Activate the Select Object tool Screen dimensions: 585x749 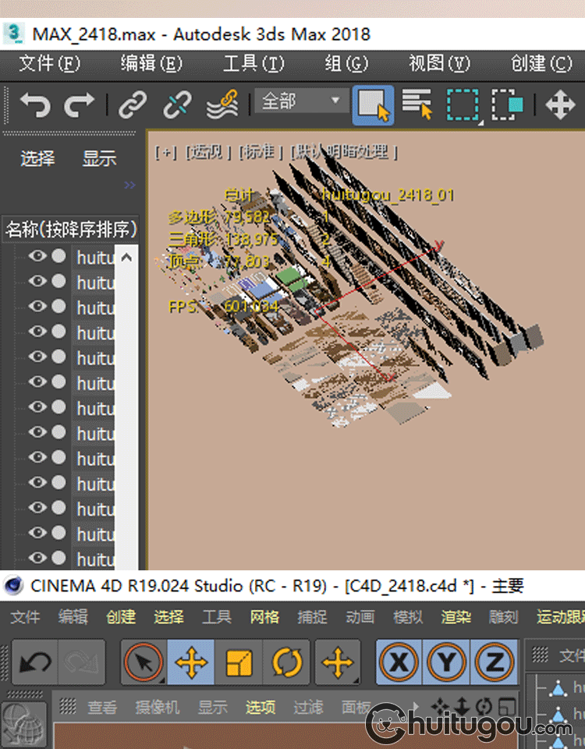(x=373, y=105)
